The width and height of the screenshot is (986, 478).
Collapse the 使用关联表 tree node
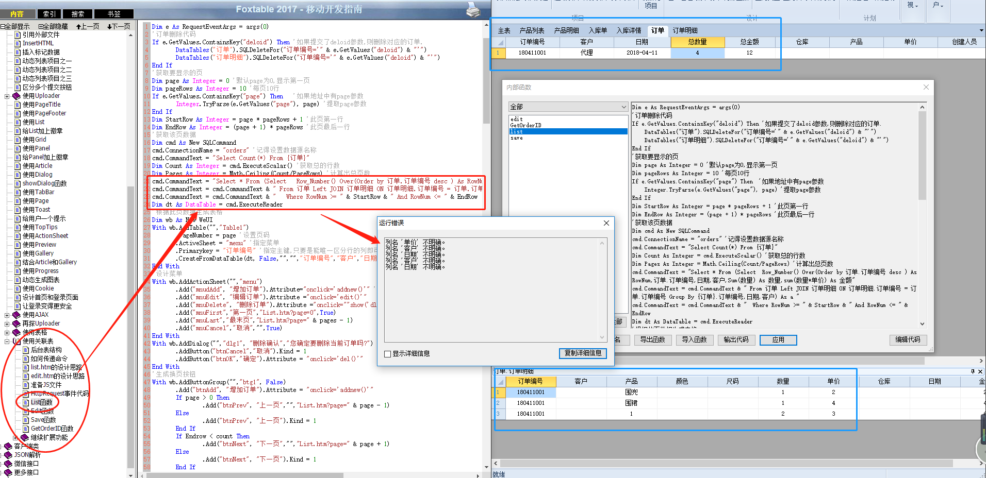coord(7,342)
